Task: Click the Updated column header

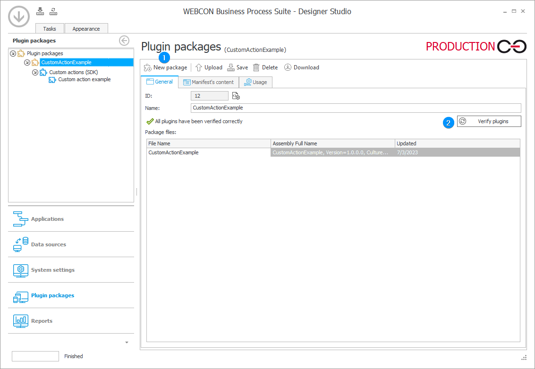Action: coord(458,143)
